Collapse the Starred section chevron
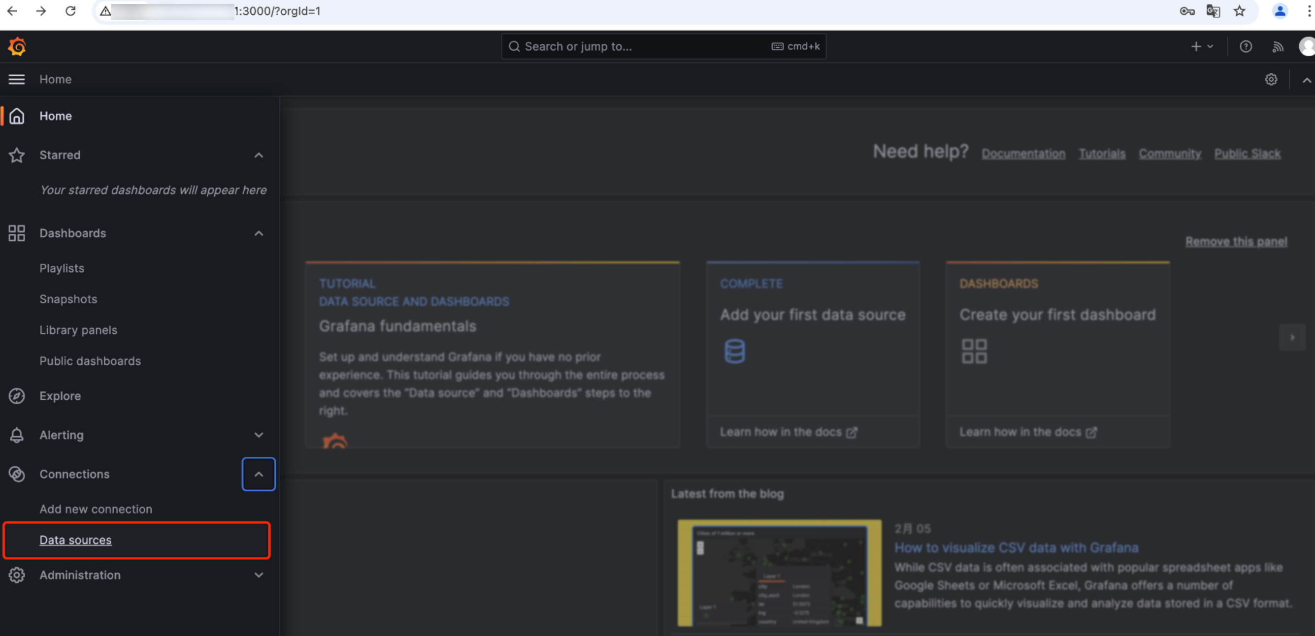The width and height of the screenshot is (1315, 636). (x=259, y=155)
